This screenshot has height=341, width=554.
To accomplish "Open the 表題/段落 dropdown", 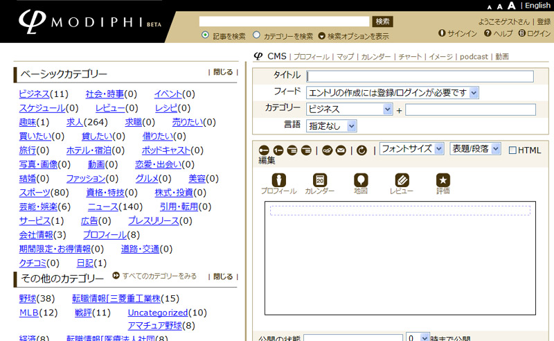I will tap(475, 148).
